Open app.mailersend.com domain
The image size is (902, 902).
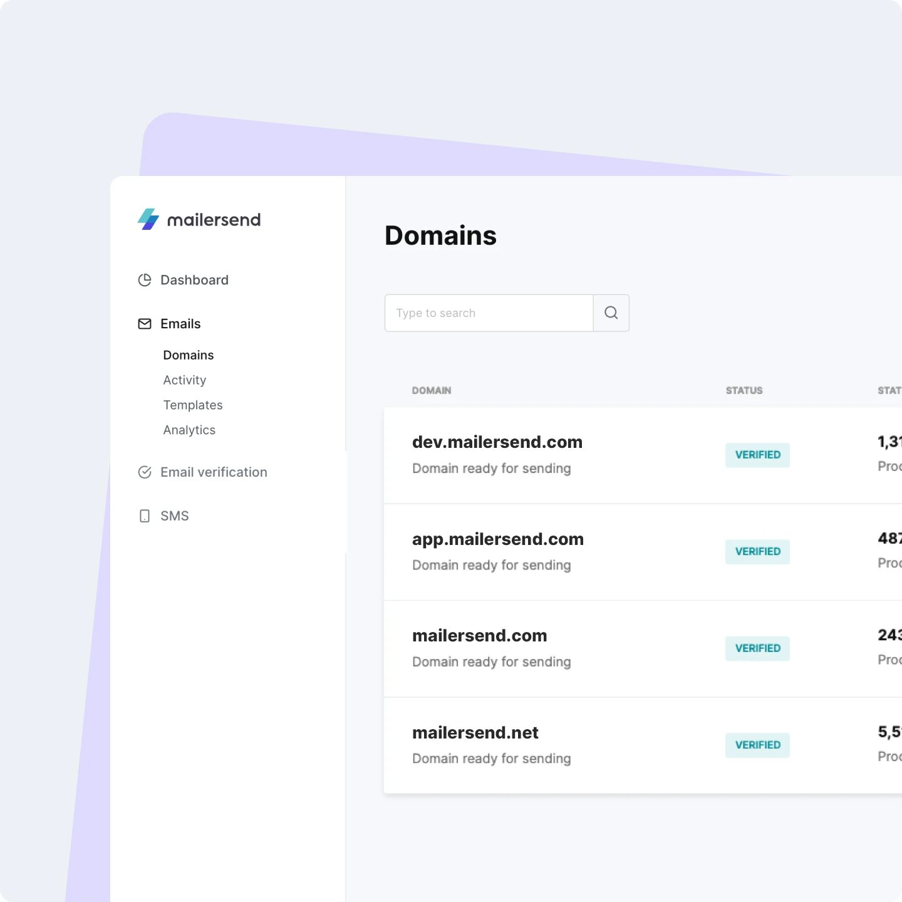point(498,539)
